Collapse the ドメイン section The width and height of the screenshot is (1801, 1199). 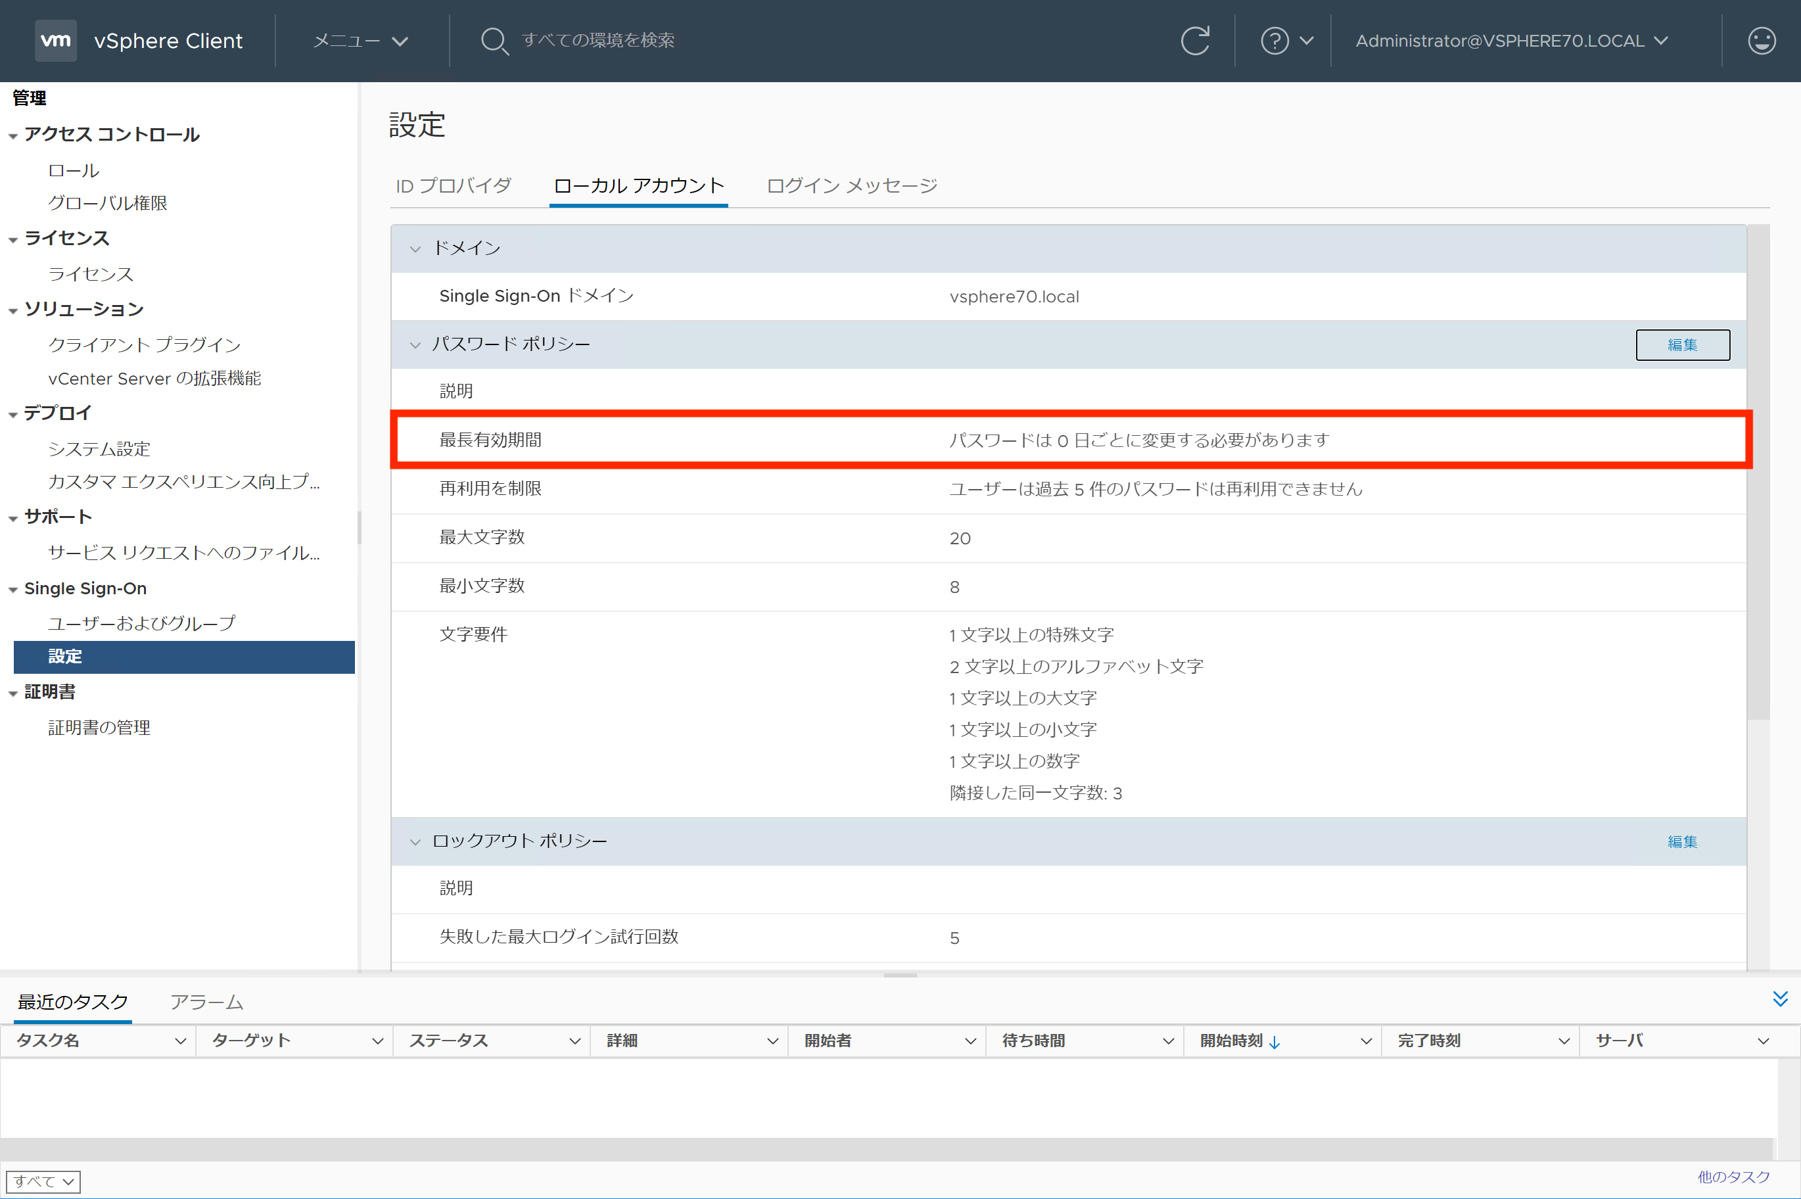click(x=415, y=248)
